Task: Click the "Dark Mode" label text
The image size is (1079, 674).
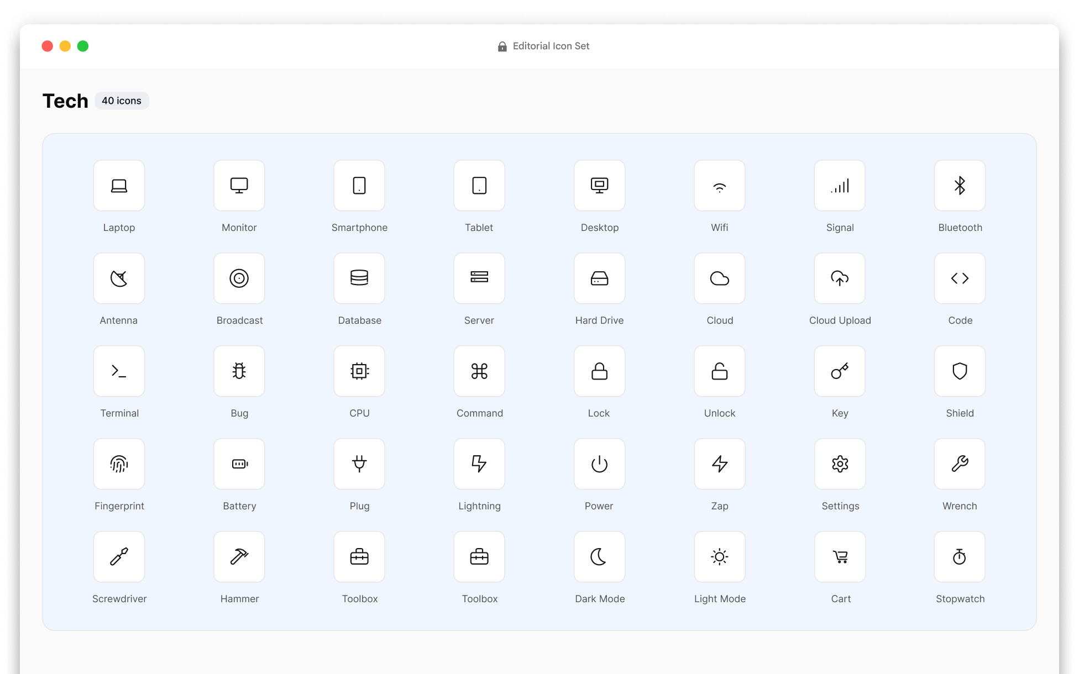Action: point(600,599)
